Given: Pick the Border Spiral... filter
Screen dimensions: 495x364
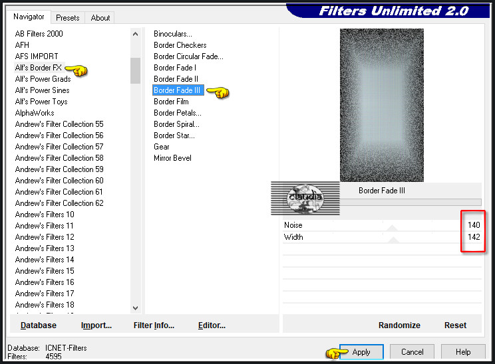Looking at the screenshot, I should point(176,124).
